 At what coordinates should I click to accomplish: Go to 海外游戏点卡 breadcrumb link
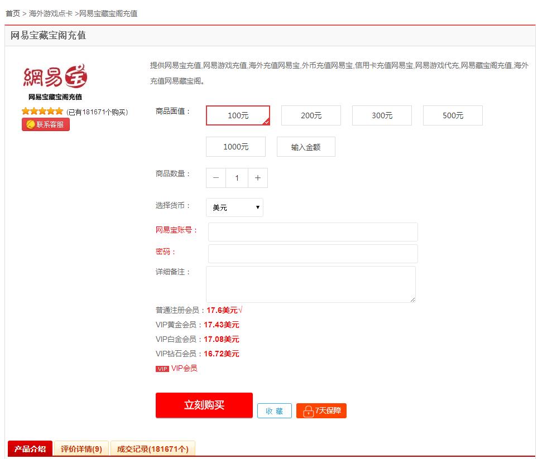[x=50, y=13]
